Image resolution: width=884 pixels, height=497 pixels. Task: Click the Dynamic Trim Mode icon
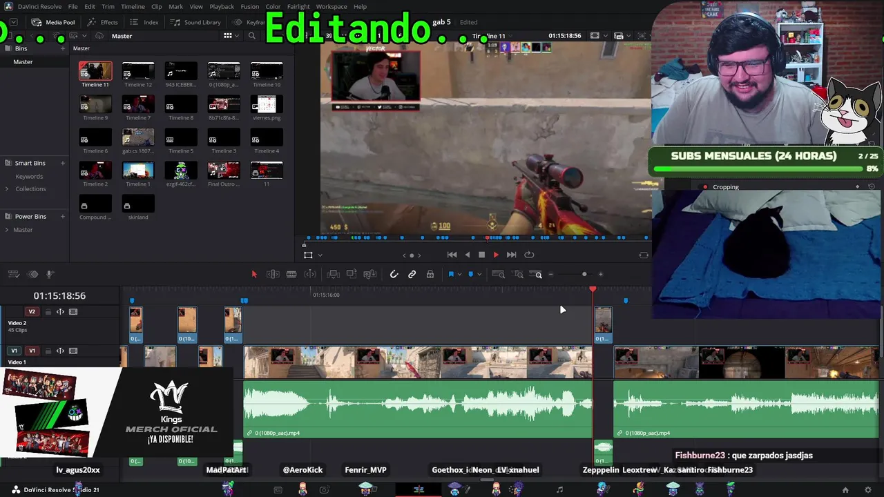click(310, 274)
